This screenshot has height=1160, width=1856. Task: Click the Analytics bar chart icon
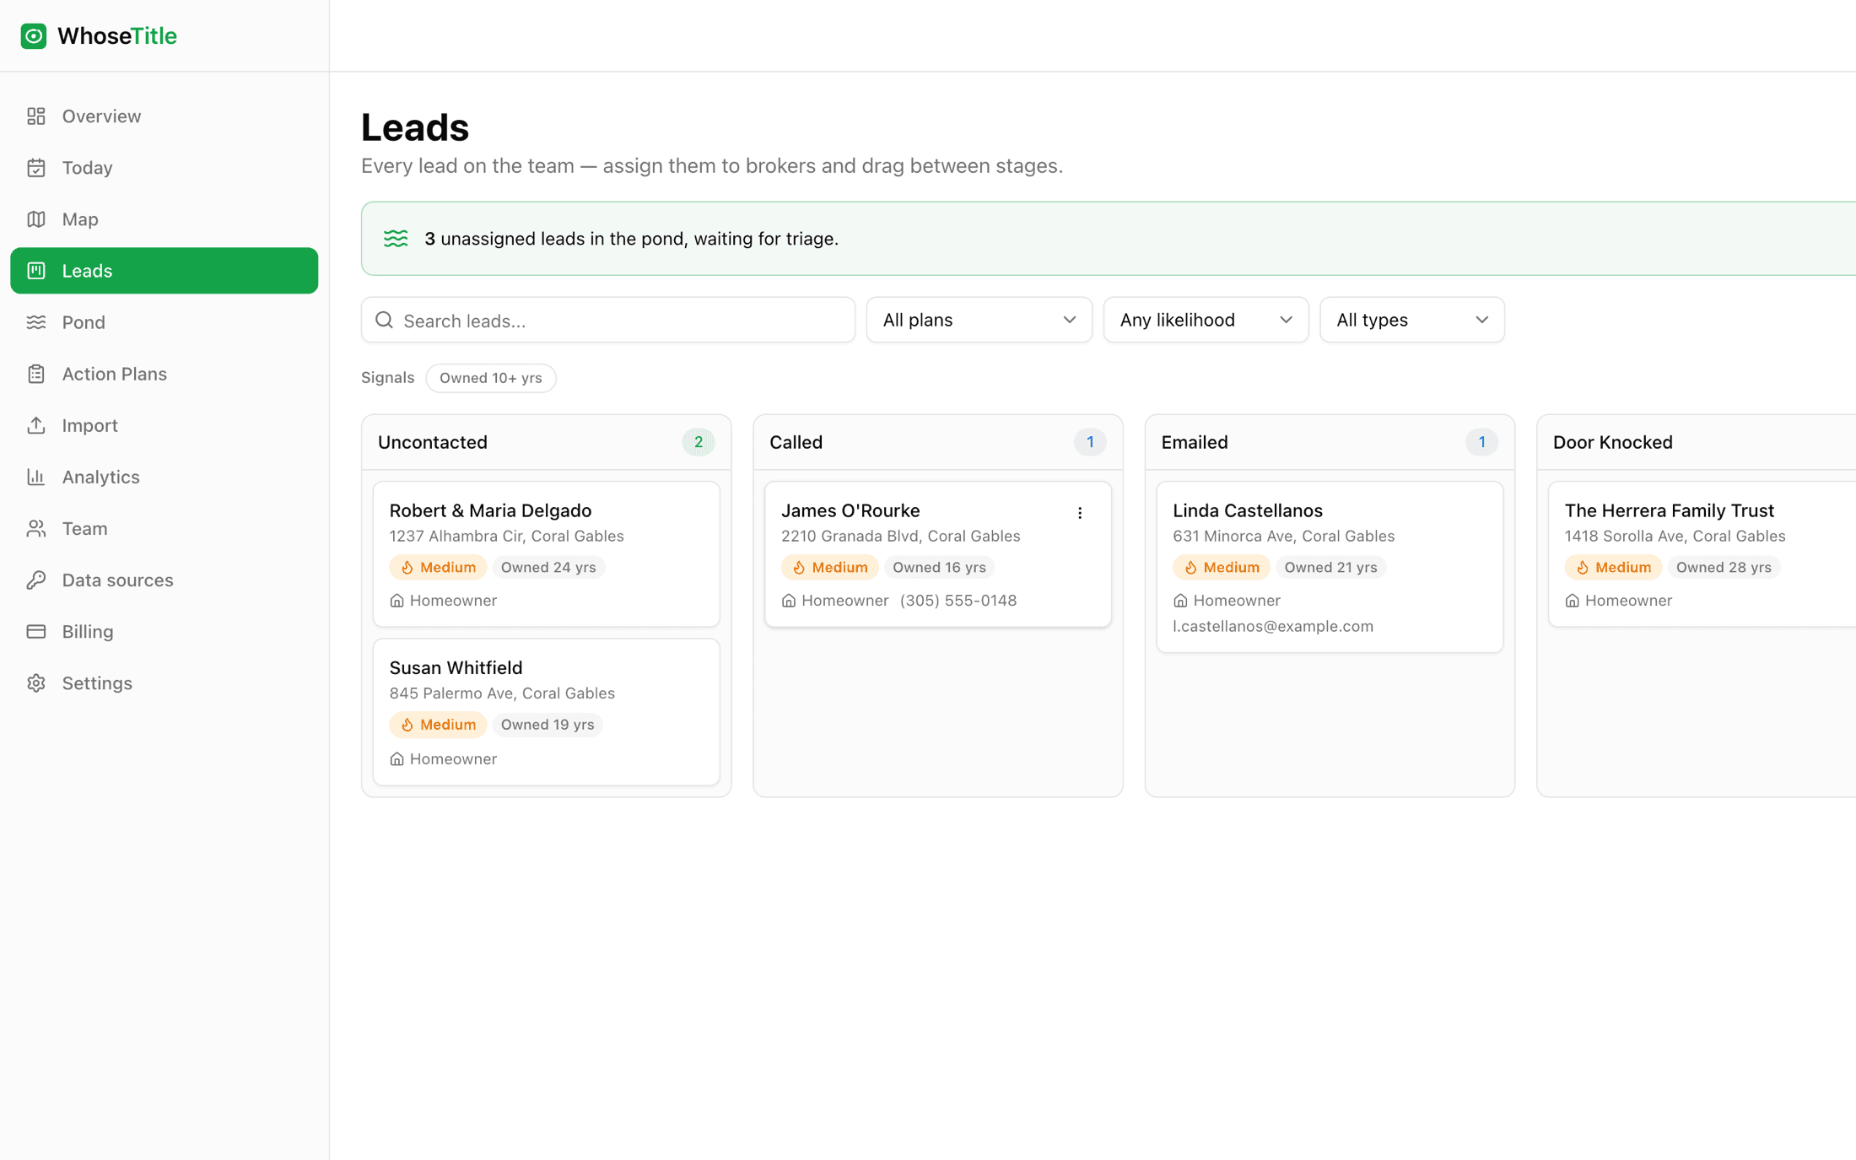36,477
